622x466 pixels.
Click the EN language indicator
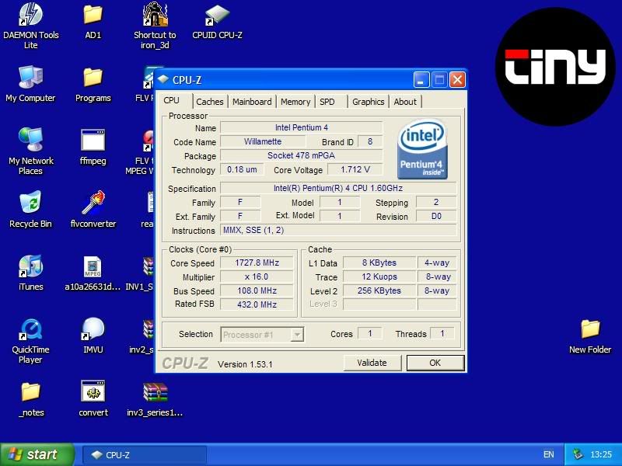(x=548, y=454)
